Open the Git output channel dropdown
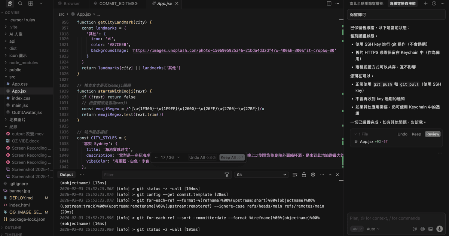This screenshot has width=449, height=236. [261, 175]
